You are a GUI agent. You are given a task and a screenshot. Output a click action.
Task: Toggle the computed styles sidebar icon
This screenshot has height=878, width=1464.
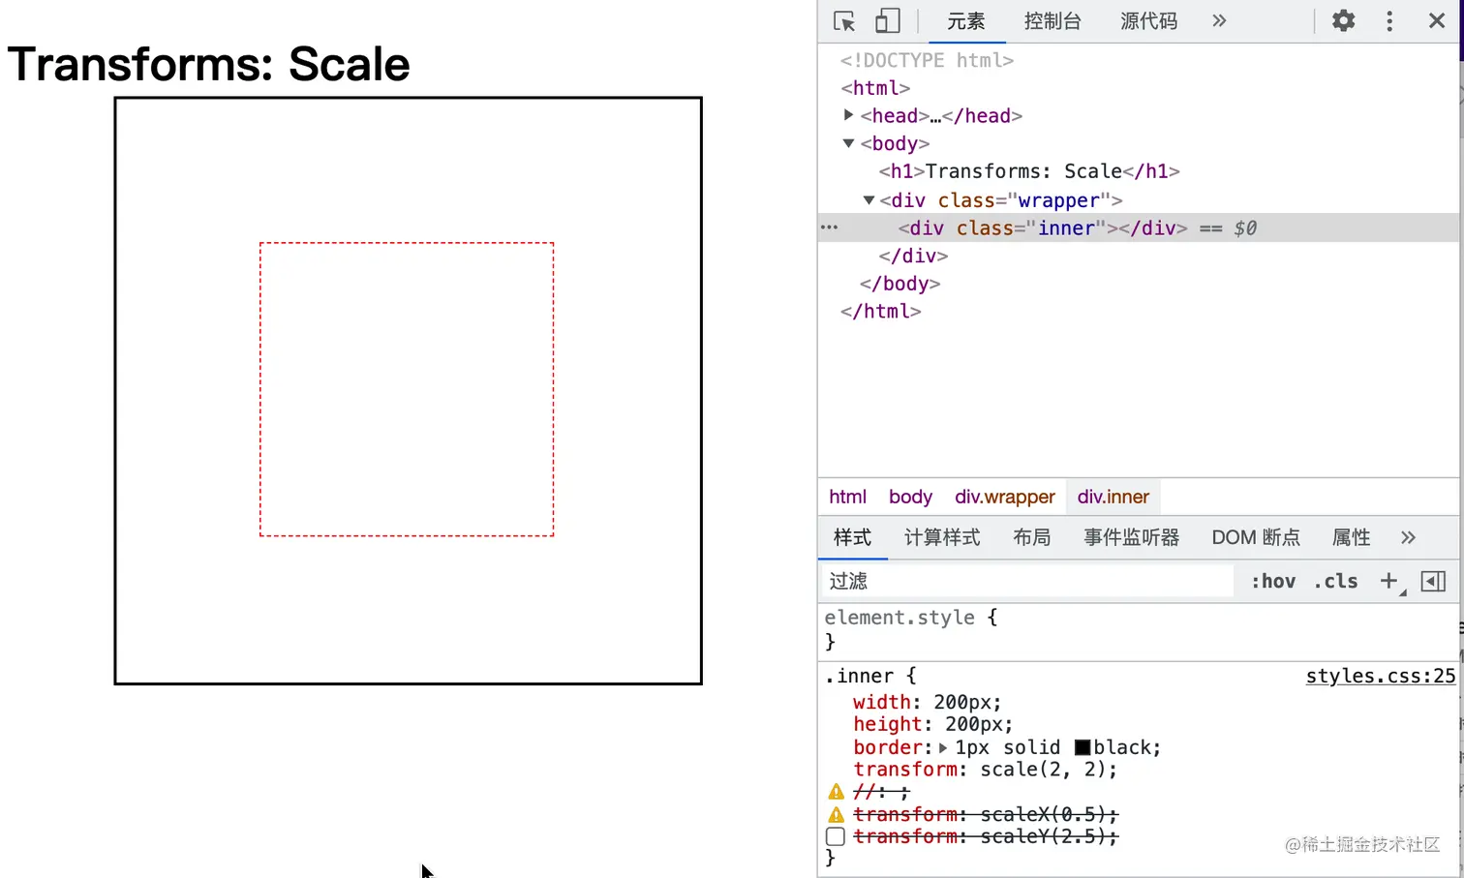[x=1433, y=581]
